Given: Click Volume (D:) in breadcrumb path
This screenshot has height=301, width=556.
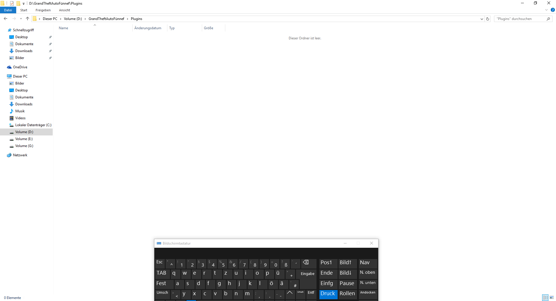Looking at the screenshot, I should (x=73, y=19).
